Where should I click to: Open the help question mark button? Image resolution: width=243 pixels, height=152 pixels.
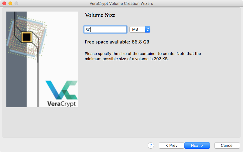(151, 146)
